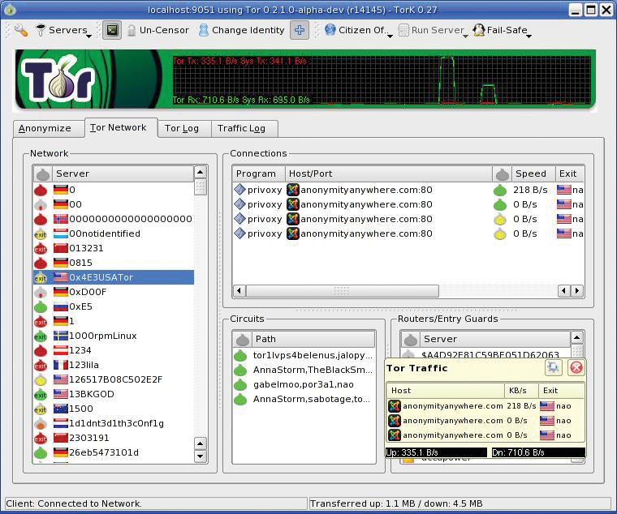Click Network list scroll up arrow at top
617x514 pixels.
[x=201, y=172]
